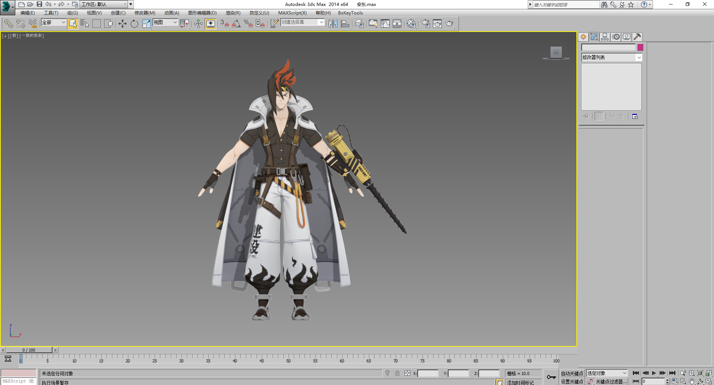Toggle the Angle Snap button

pos(236,24)
